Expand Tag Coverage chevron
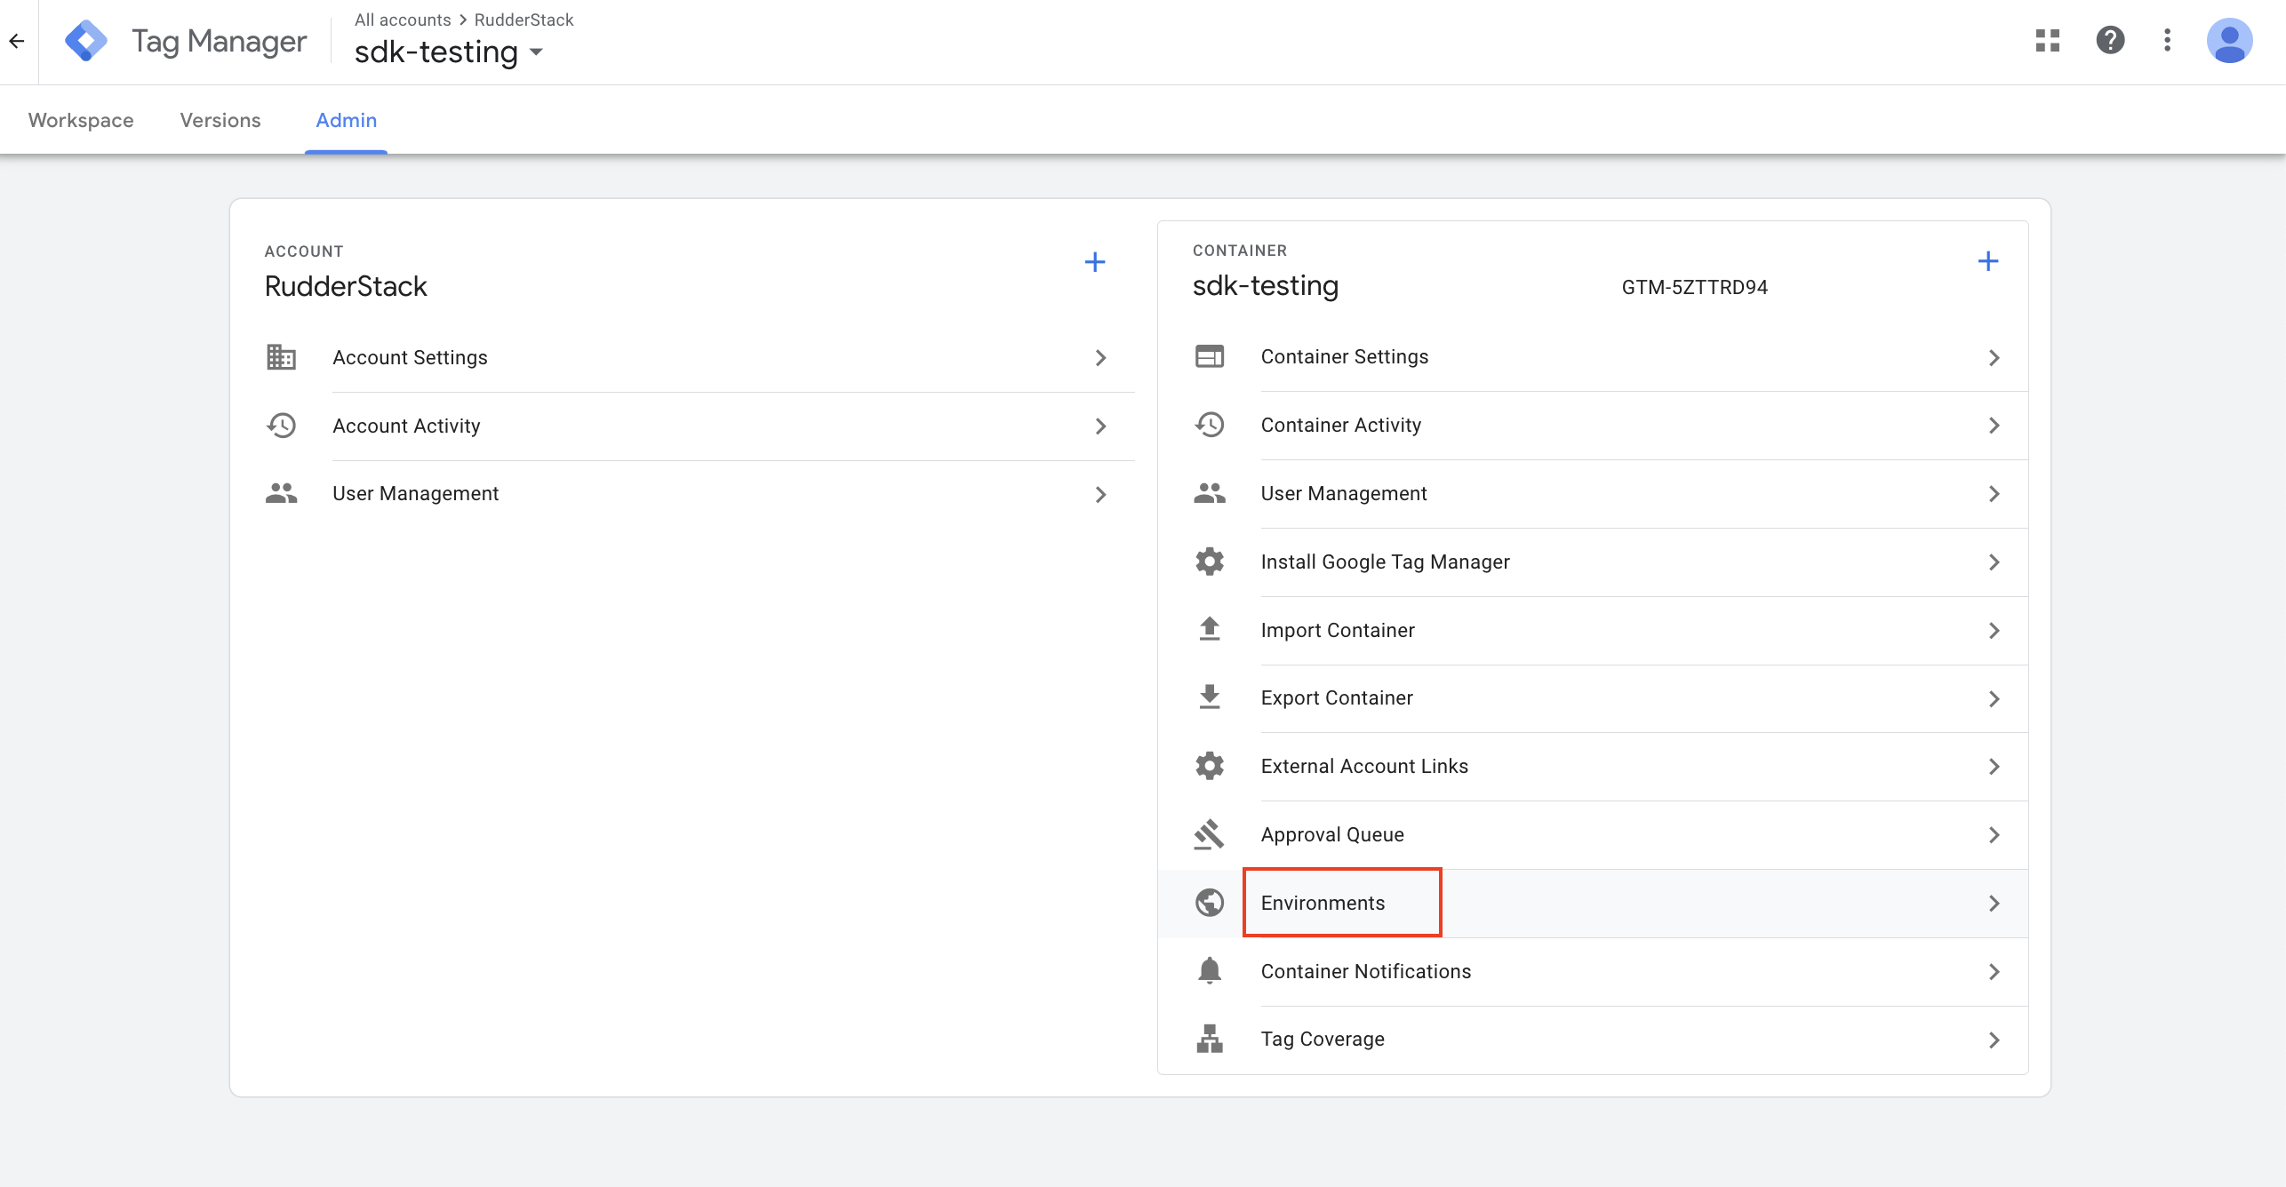 (x=1994, y=1040)
